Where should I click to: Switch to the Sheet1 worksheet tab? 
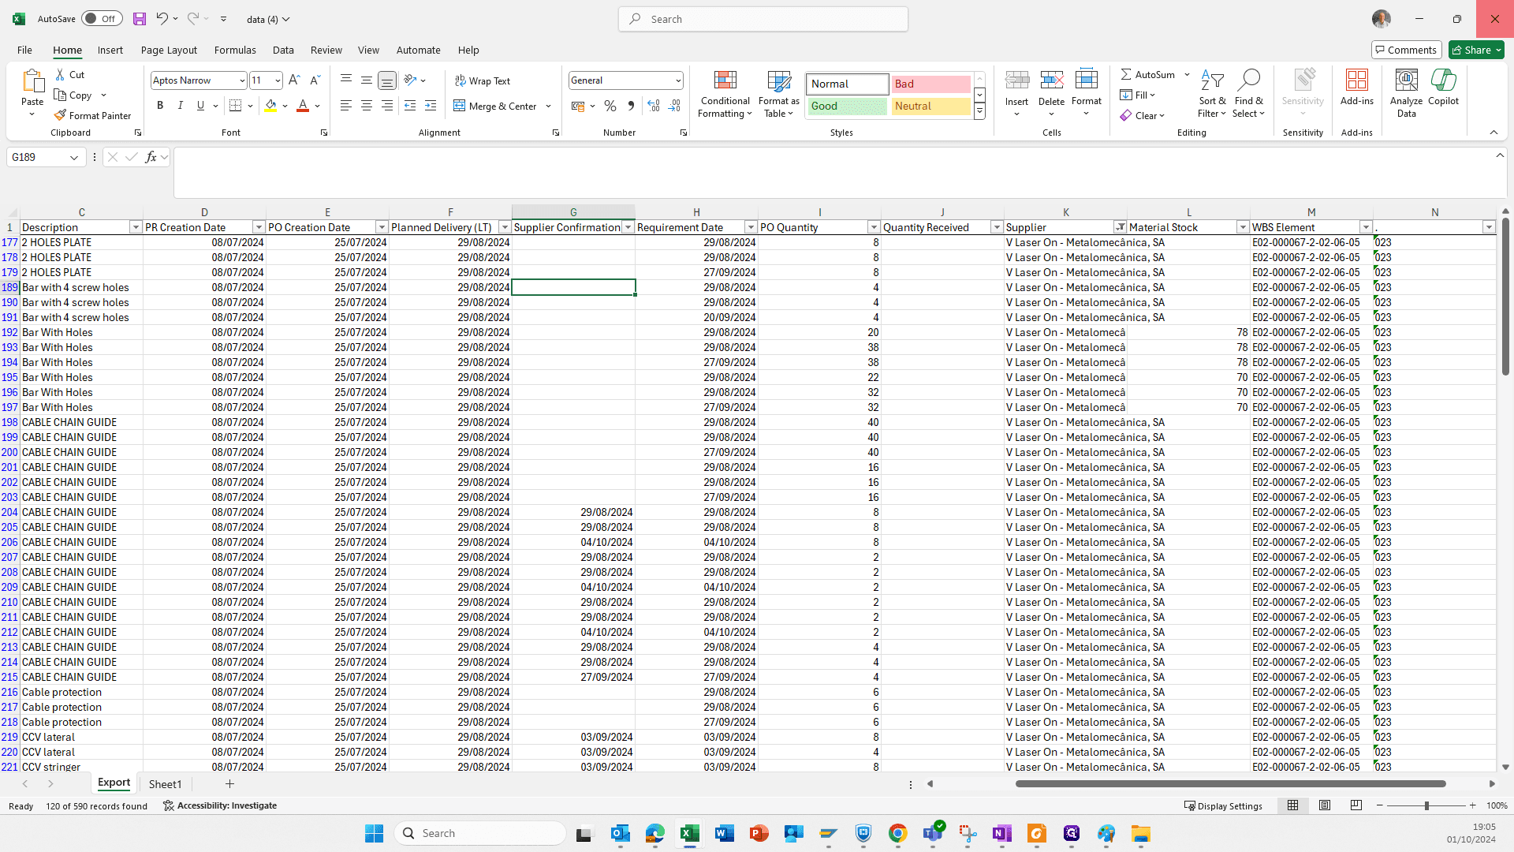(x=166, y=784)
